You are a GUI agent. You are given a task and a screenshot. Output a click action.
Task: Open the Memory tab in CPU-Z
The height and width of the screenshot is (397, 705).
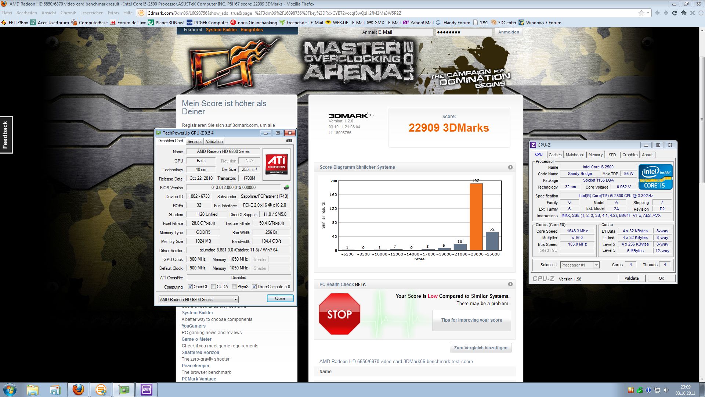coord(595,155)
